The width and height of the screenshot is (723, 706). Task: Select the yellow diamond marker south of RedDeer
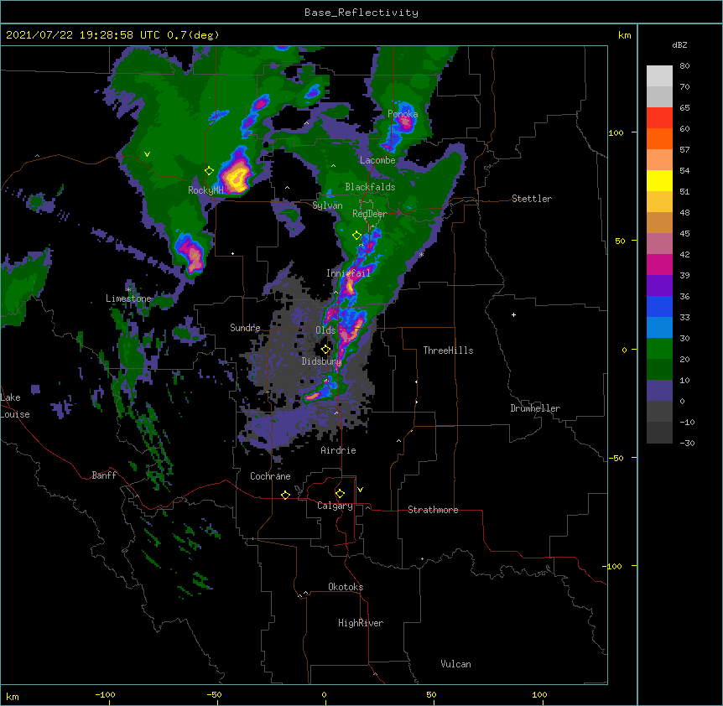click(357, 236)
